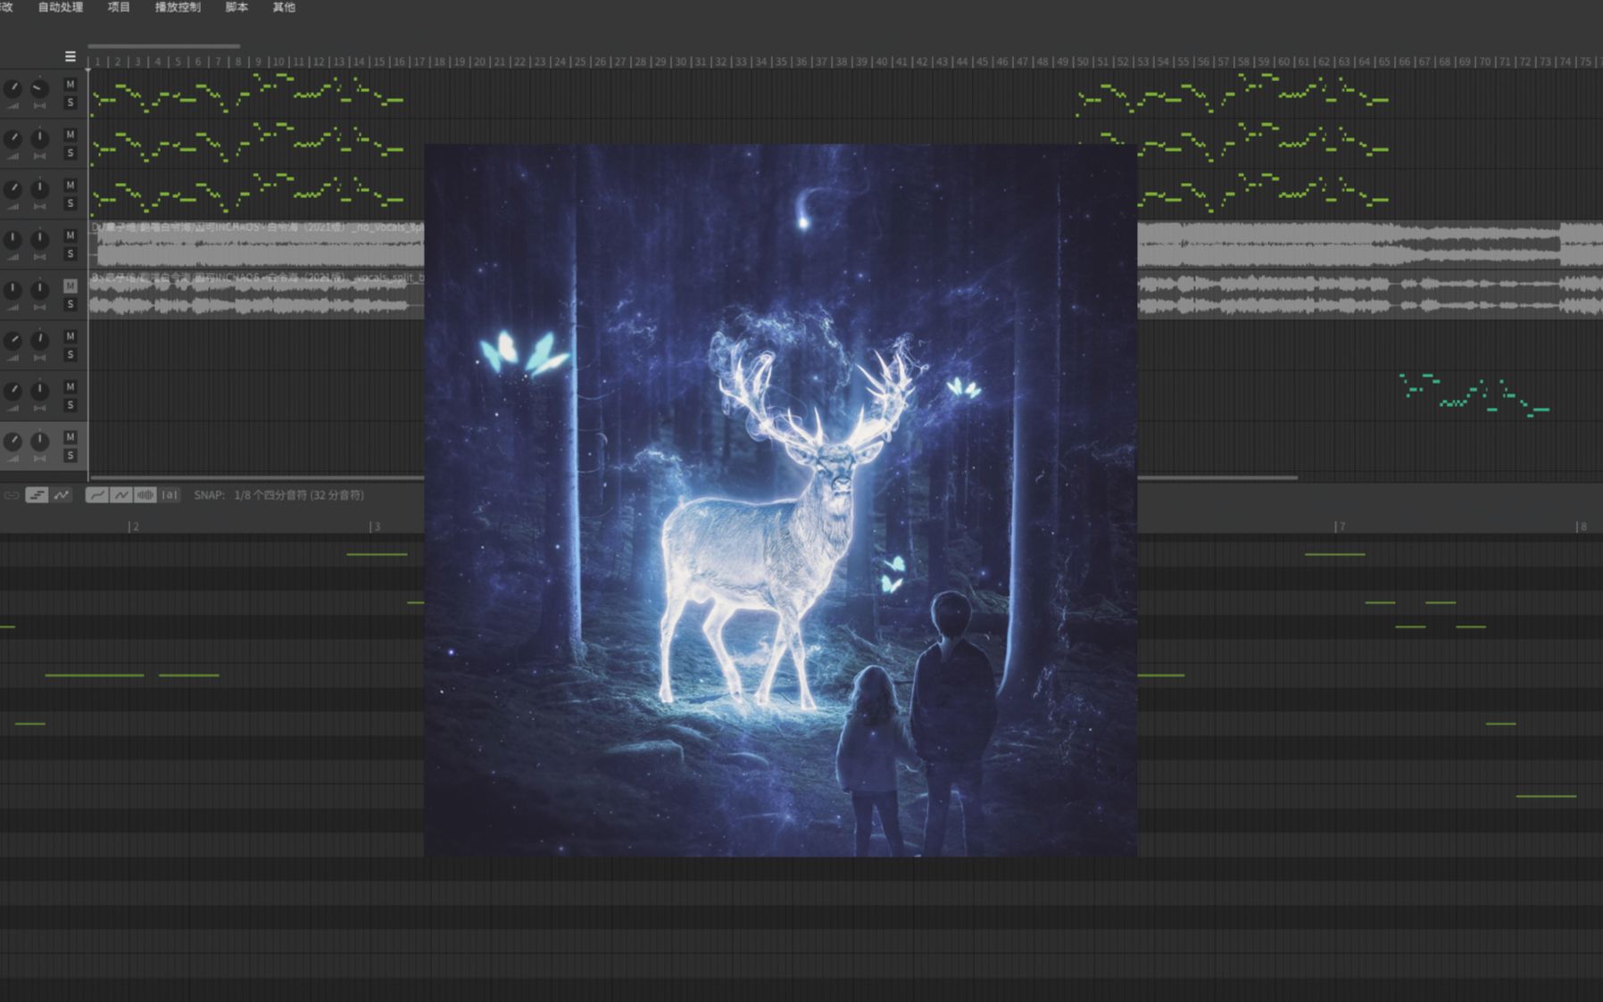Jump to measure 50 on arrangement ruler

[1083, 62]
